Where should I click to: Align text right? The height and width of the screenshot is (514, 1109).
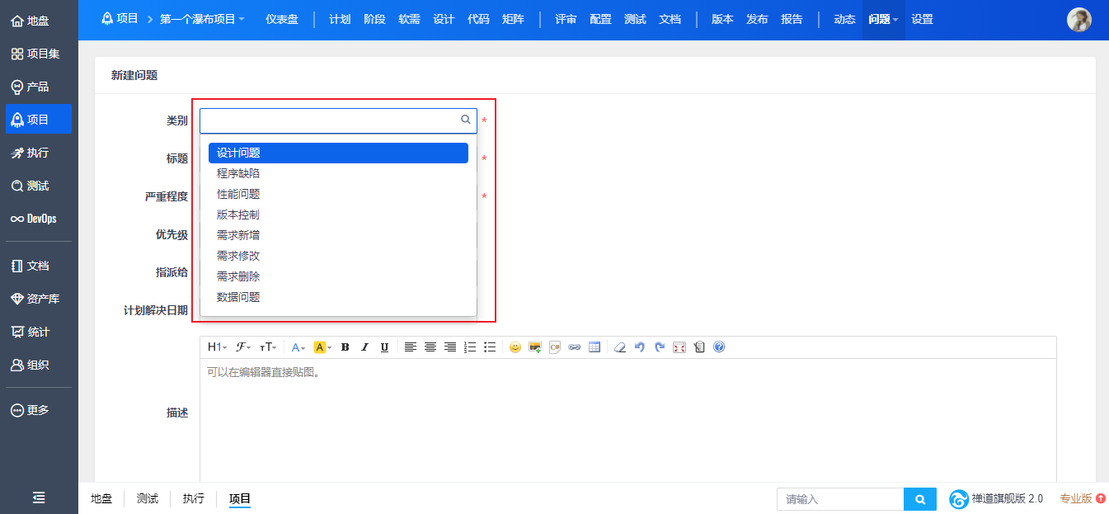(x=450, y=347)
